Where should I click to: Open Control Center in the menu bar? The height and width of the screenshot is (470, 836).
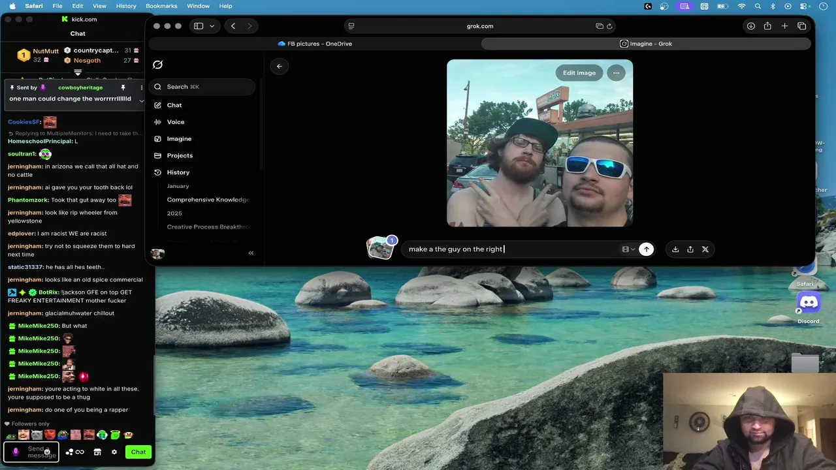point(803,6)
